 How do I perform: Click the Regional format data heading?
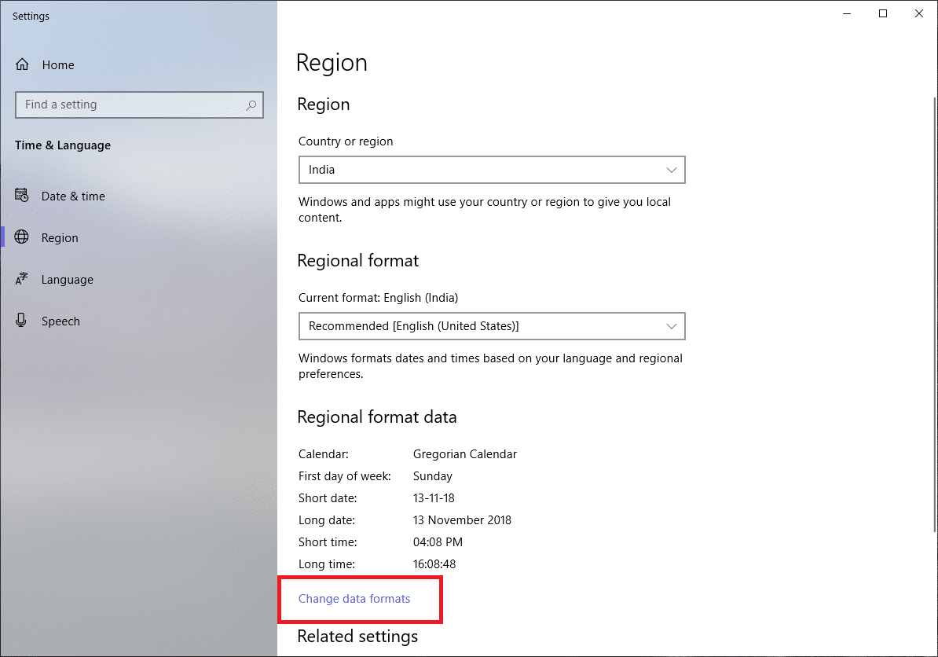click(x=377, y=417)
